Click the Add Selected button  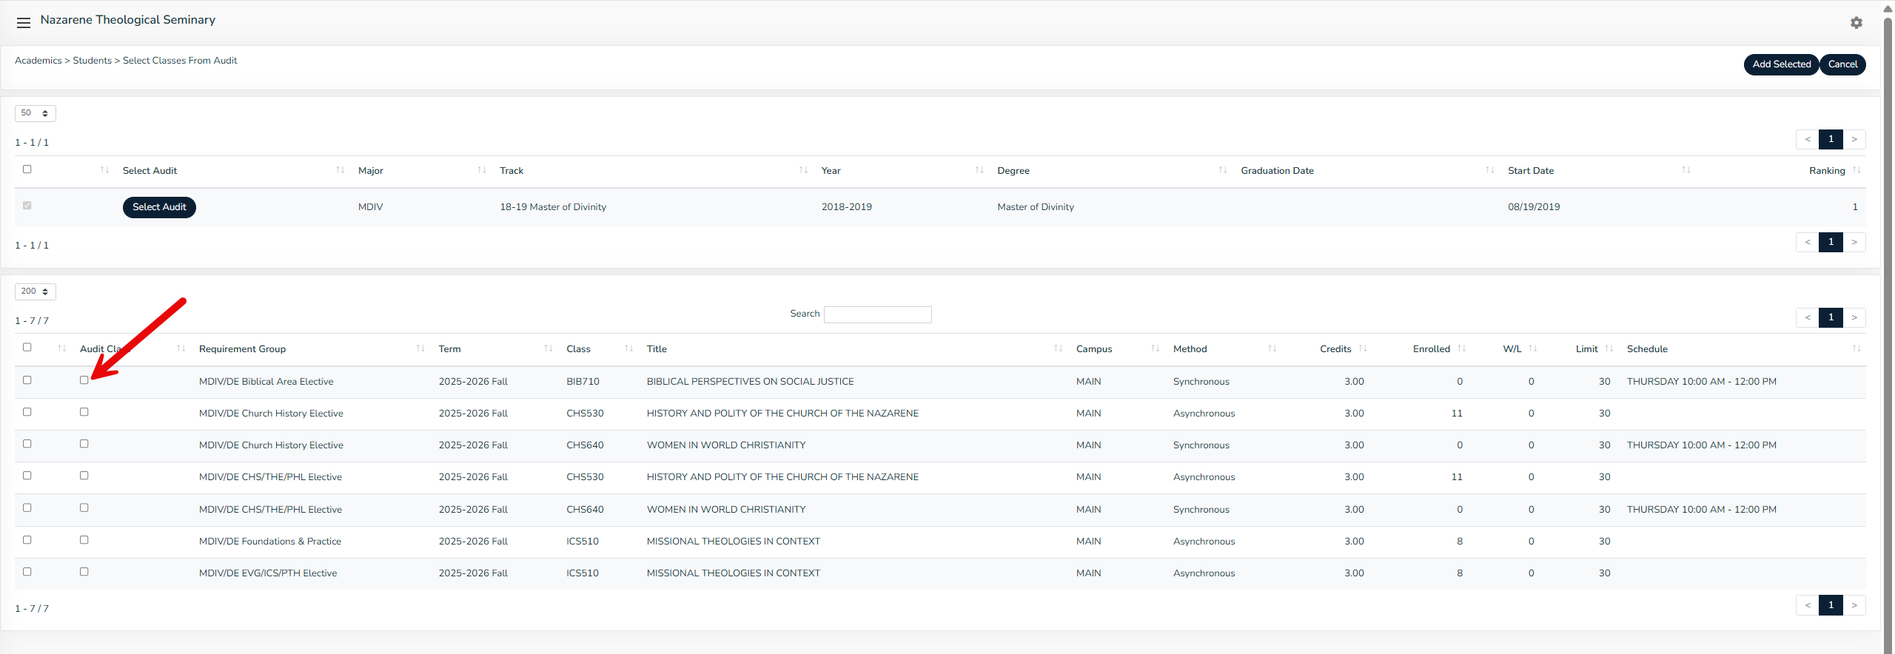coord(1781,64)
